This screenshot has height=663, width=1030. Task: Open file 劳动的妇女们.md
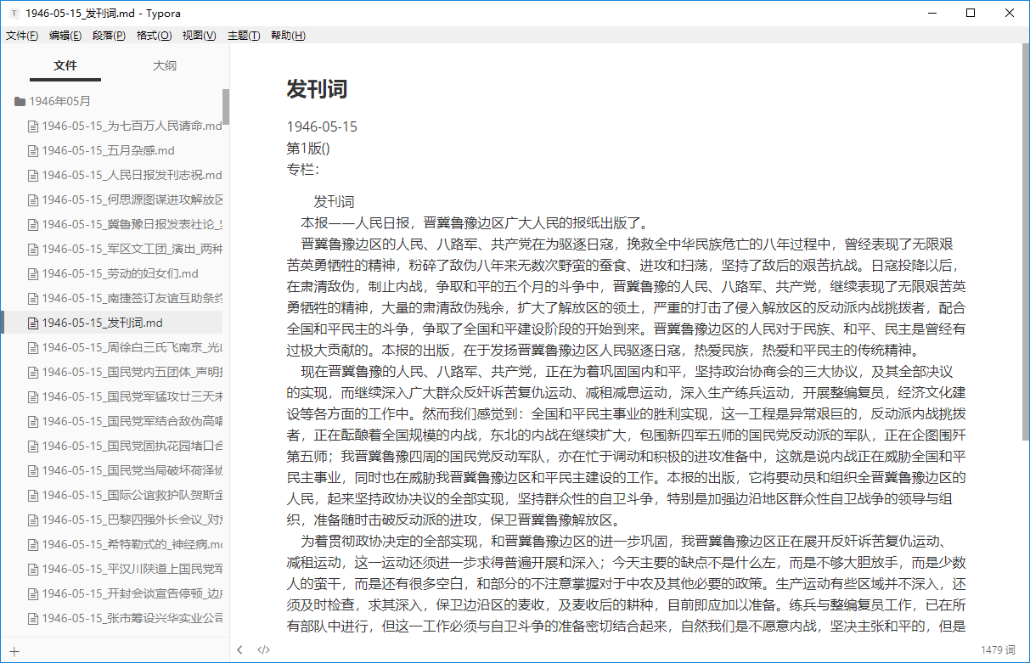113,273
